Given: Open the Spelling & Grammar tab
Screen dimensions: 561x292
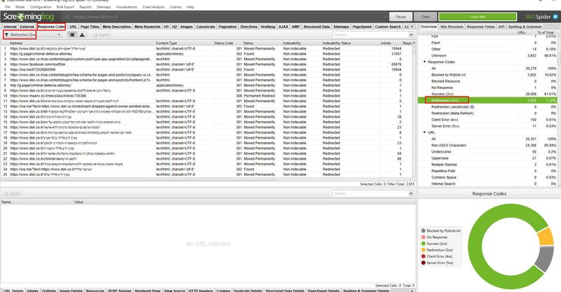Looking at the screenshot, I should tap(525, 27).
